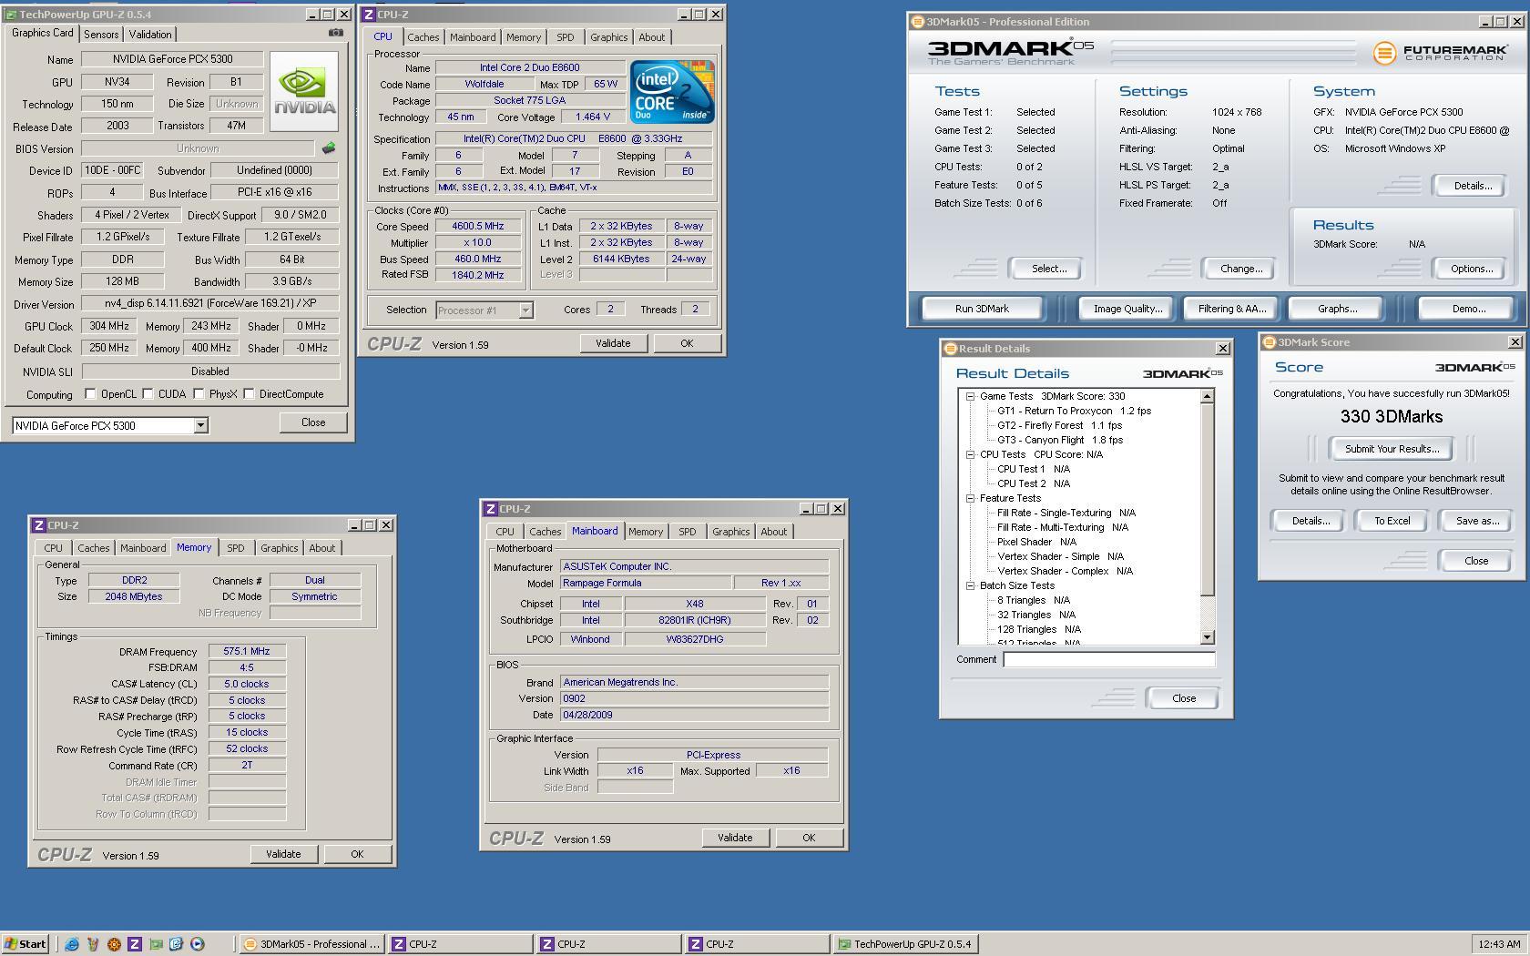The image size is (1530, 956).
Task: Click the Result Details title bar icon
Action: [950, 349]
